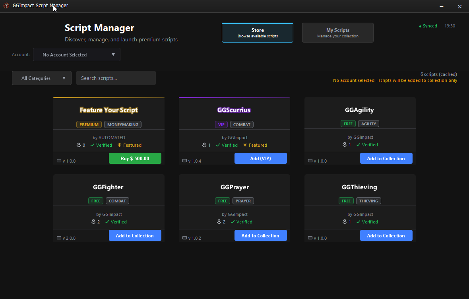Click the green Synced status indicator
This screenshot has height=299, width=469.
point(428,26)
